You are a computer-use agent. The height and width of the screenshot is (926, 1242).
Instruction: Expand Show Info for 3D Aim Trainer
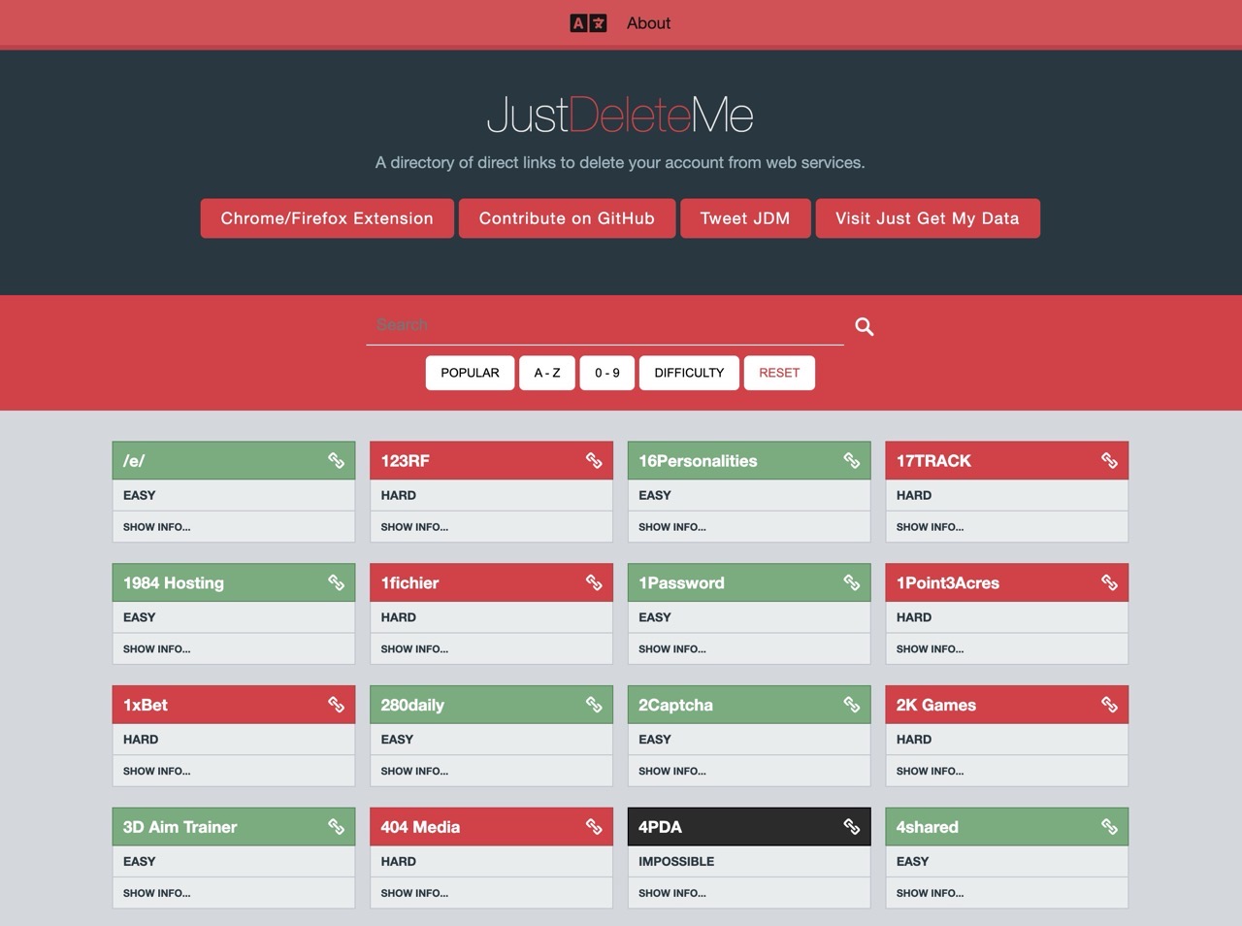(x=156, y=893)
